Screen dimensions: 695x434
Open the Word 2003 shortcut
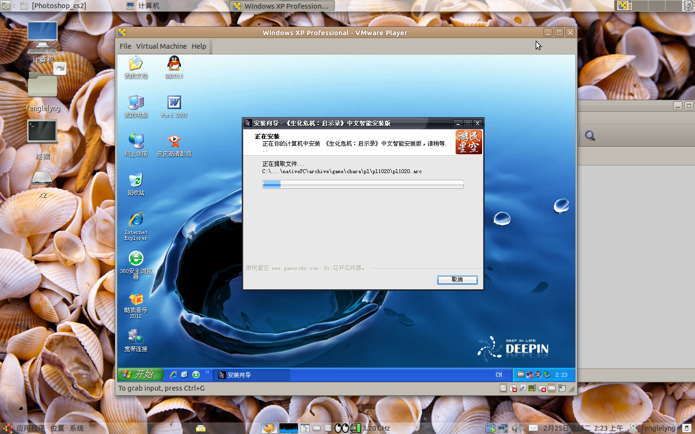(174, 106)
